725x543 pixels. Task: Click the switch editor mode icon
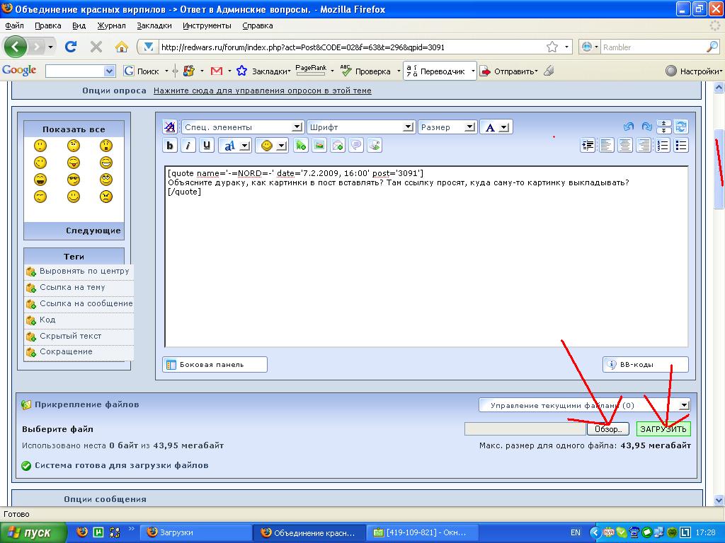(681, 127)
